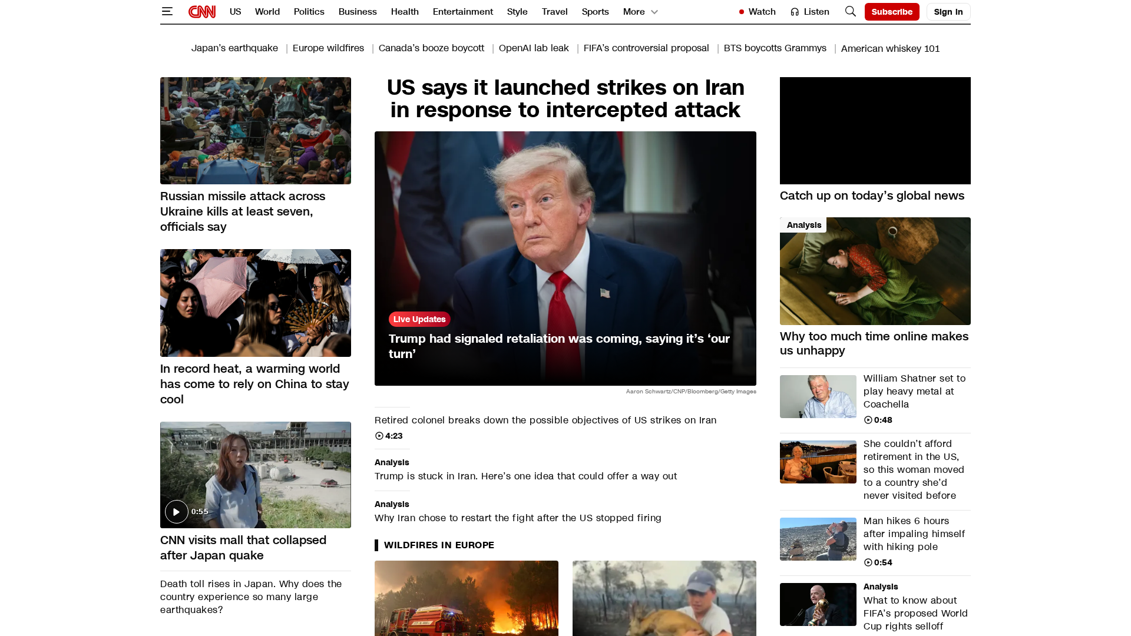Image resolution: width=1131 pixels, height=636 pixels.
Task: Click the CNN logo
Action: (202, 12)
